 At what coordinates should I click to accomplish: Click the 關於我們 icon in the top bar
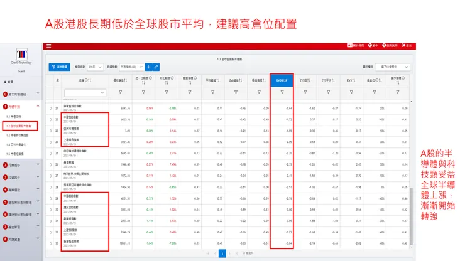(349, 45)
